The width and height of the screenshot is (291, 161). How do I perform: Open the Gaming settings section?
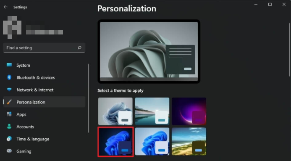[x=44, y=151]
